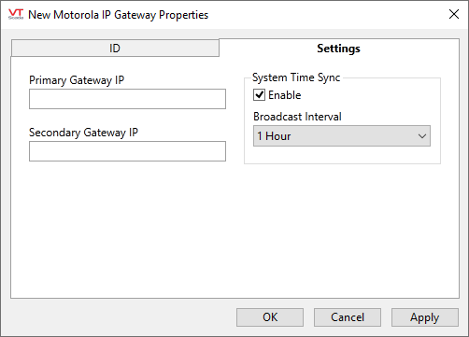Expand the interval list with the chevron arrow

coord(422,136)
